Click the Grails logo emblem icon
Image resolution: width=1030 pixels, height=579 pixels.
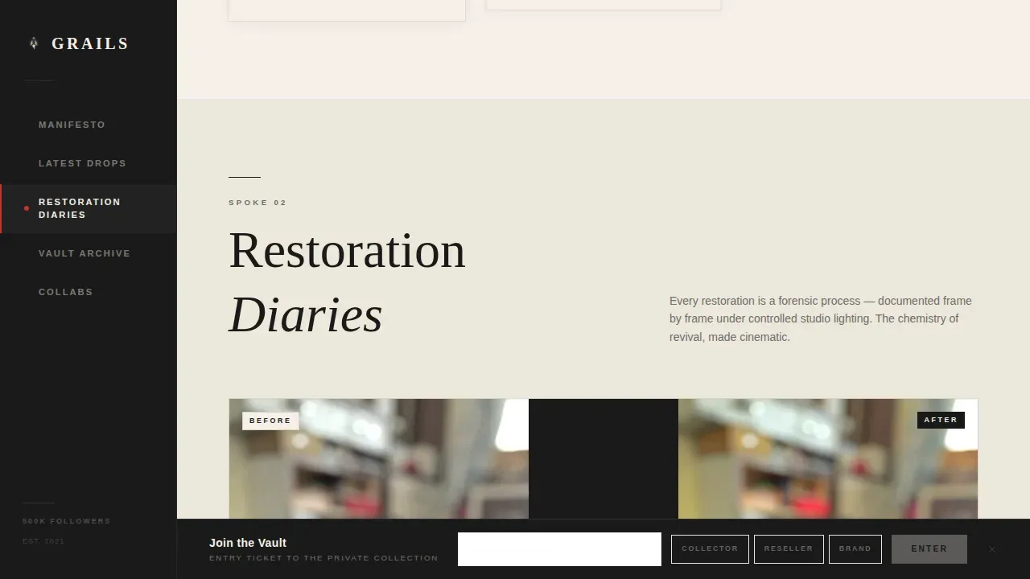[x=34, y=43]
